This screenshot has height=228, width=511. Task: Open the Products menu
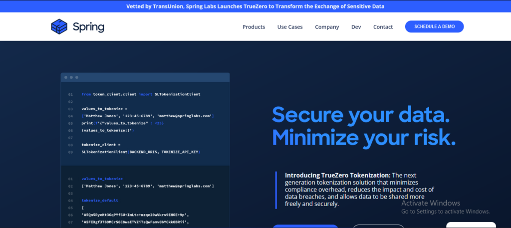pyautogui.click(x=254, y=27)
